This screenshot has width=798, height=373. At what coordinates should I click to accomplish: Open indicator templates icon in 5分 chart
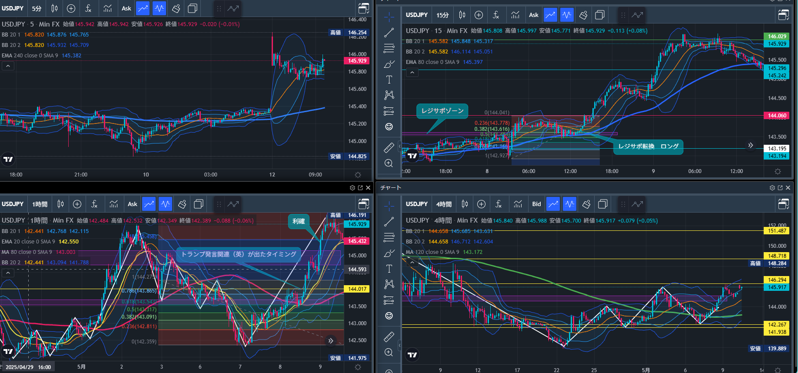coord(108,8)
